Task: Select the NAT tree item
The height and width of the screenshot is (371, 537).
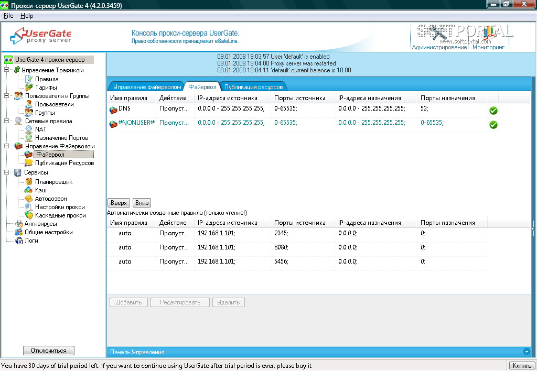Action: click(x=40, y=129)
